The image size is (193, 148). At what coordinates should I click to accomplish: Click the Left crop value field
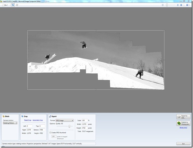pyautogui.click(x=30, y=126)
